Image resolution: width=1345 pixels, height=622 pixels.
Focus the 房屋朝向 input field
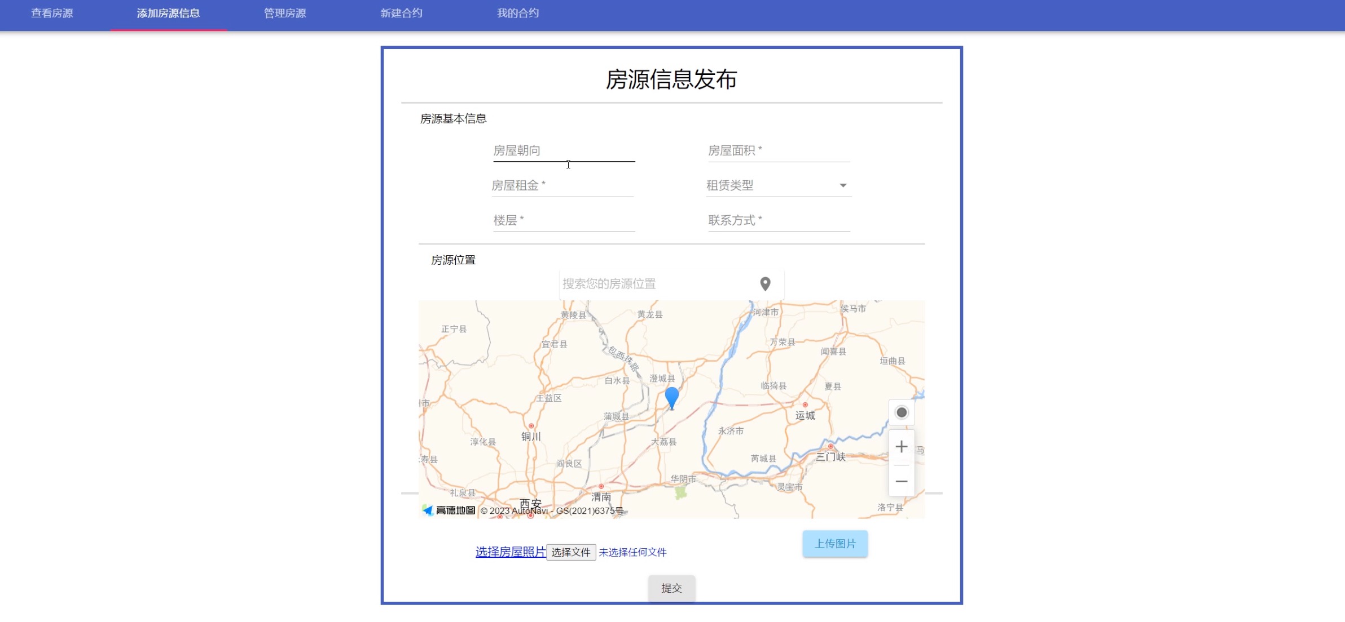(564, 151)
